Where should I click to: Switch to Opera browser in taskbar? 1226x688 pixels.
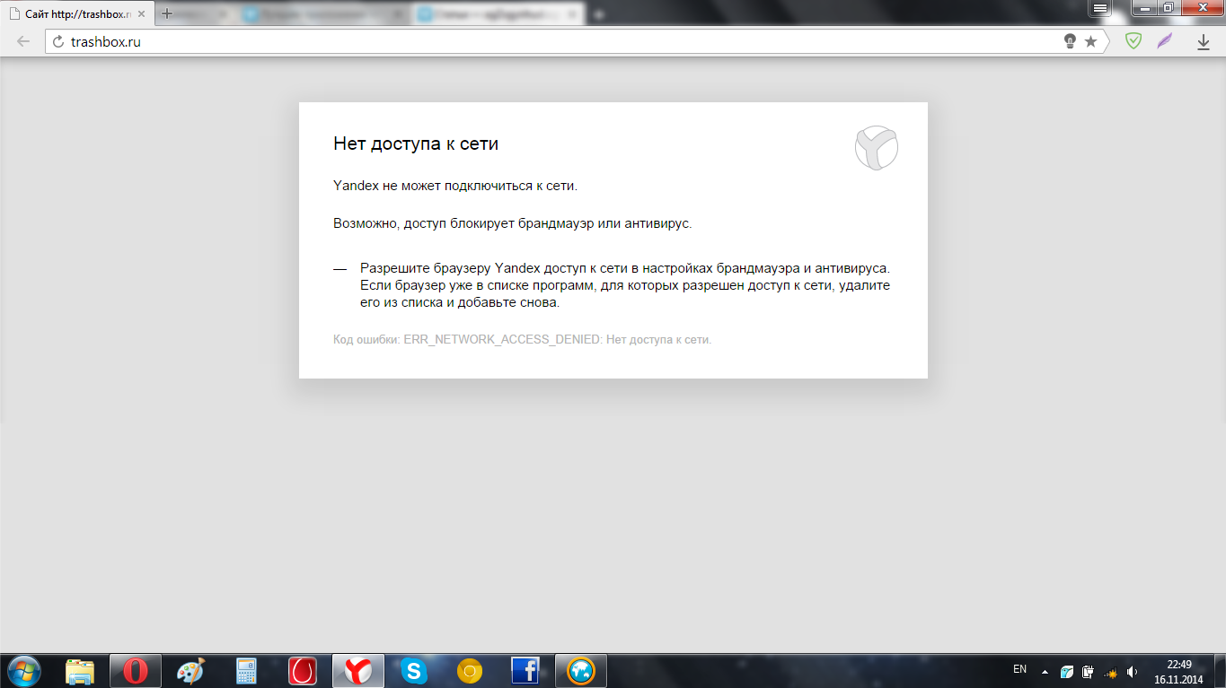pyautogui.click(x=136, y=671)
